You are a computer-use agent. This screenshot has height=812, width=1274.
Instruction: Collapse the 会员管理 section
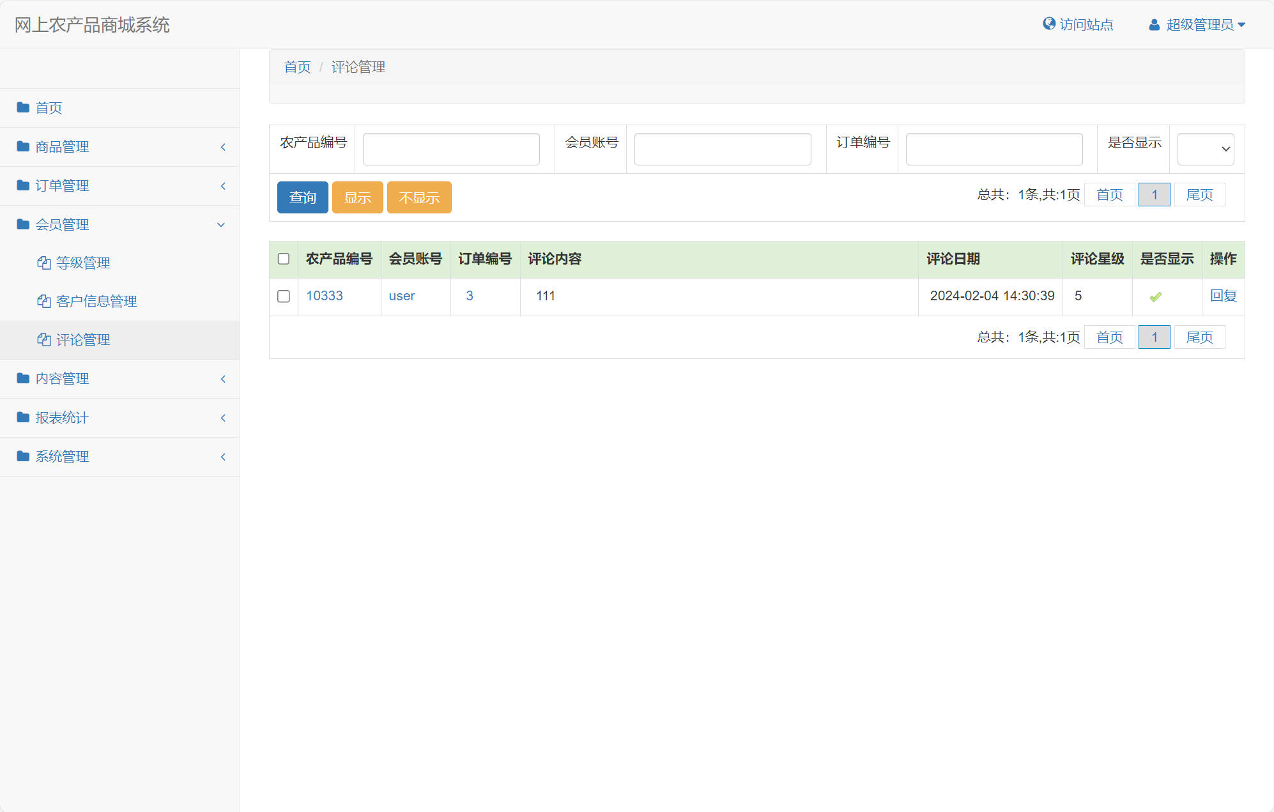[x=220, y=225]
